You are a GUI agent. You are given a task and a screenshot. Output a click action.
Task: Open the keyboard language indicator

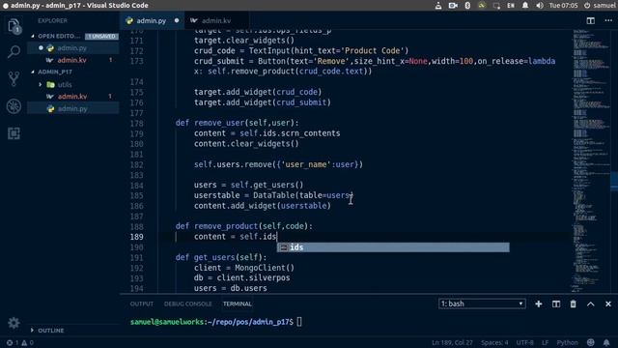point(511,5)
